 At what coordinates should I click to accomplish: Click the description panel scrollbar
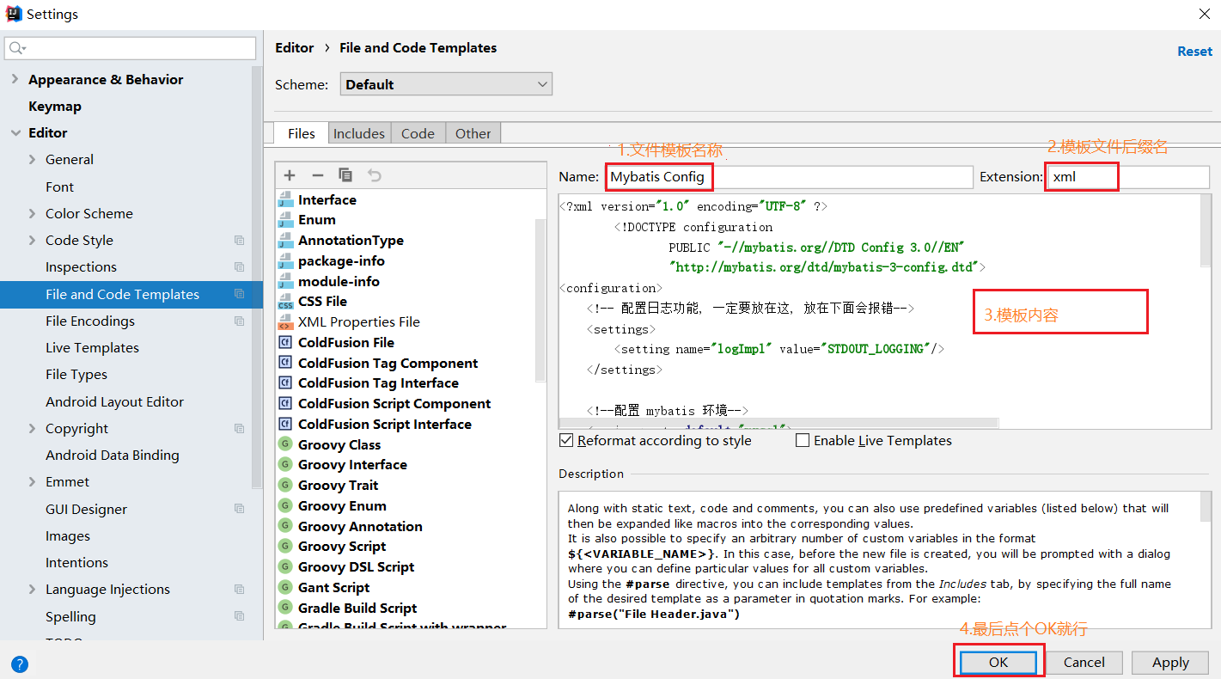1206,506
